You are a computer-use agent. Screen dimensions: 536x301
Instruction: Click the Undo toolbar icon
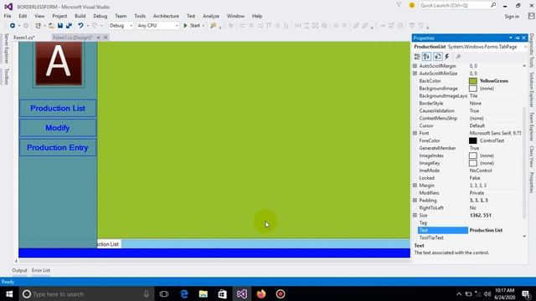(80, 26)
